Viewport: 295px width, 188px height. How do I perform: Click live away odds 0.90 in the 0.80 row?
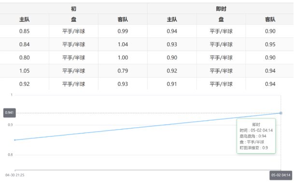click(x=270, y=58)
